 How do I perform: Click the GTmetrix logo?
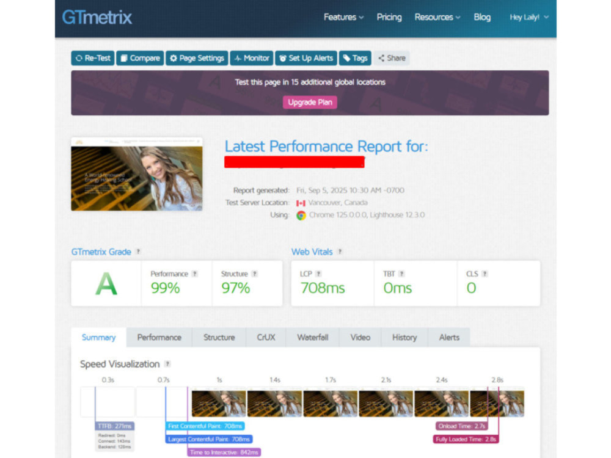97,18
